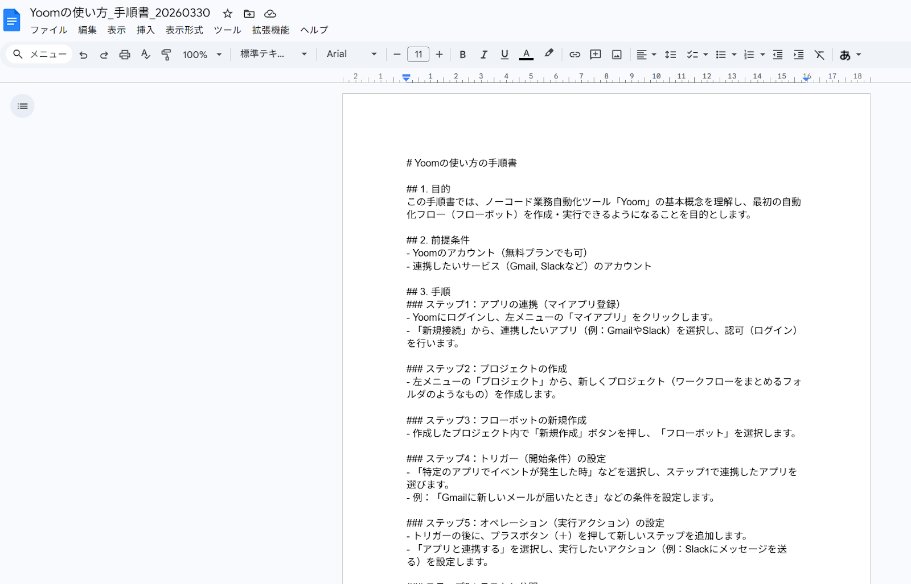
Task: Expand the checklist options arrow
Action: (x=706, y=55)
